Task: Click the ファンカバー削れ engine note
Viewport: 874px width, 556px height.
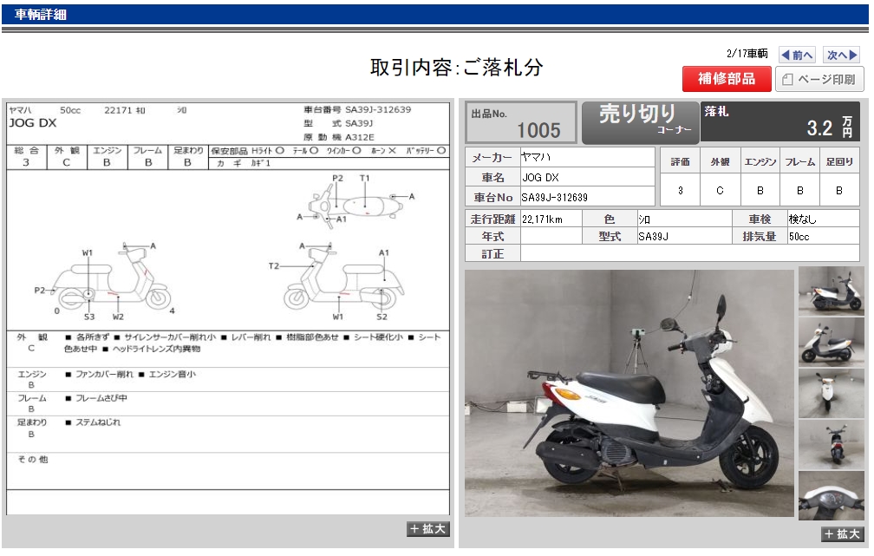Action: point(104,374)
